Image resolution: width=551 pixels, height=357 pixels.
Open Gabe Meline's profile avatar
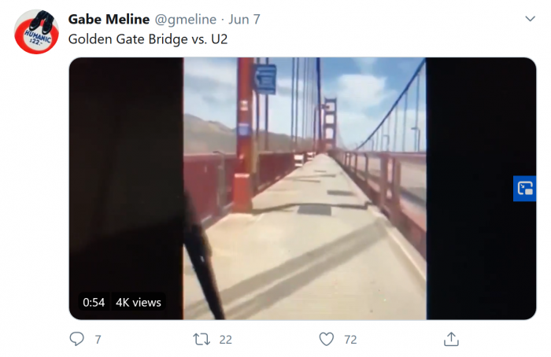(x=37, y=31)
